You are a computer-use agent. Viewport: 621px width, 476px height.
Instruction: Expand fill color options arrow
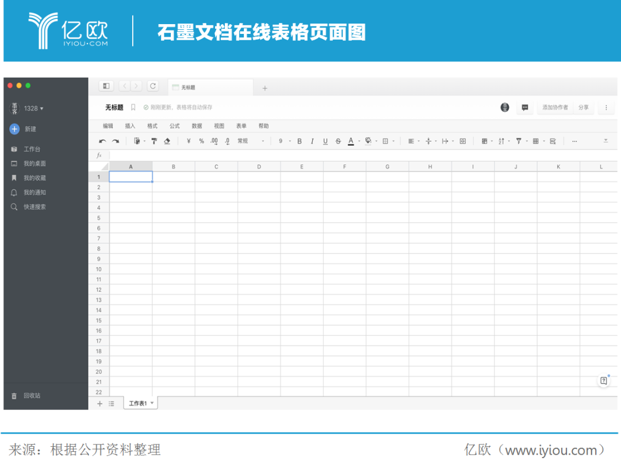point(376,141)
